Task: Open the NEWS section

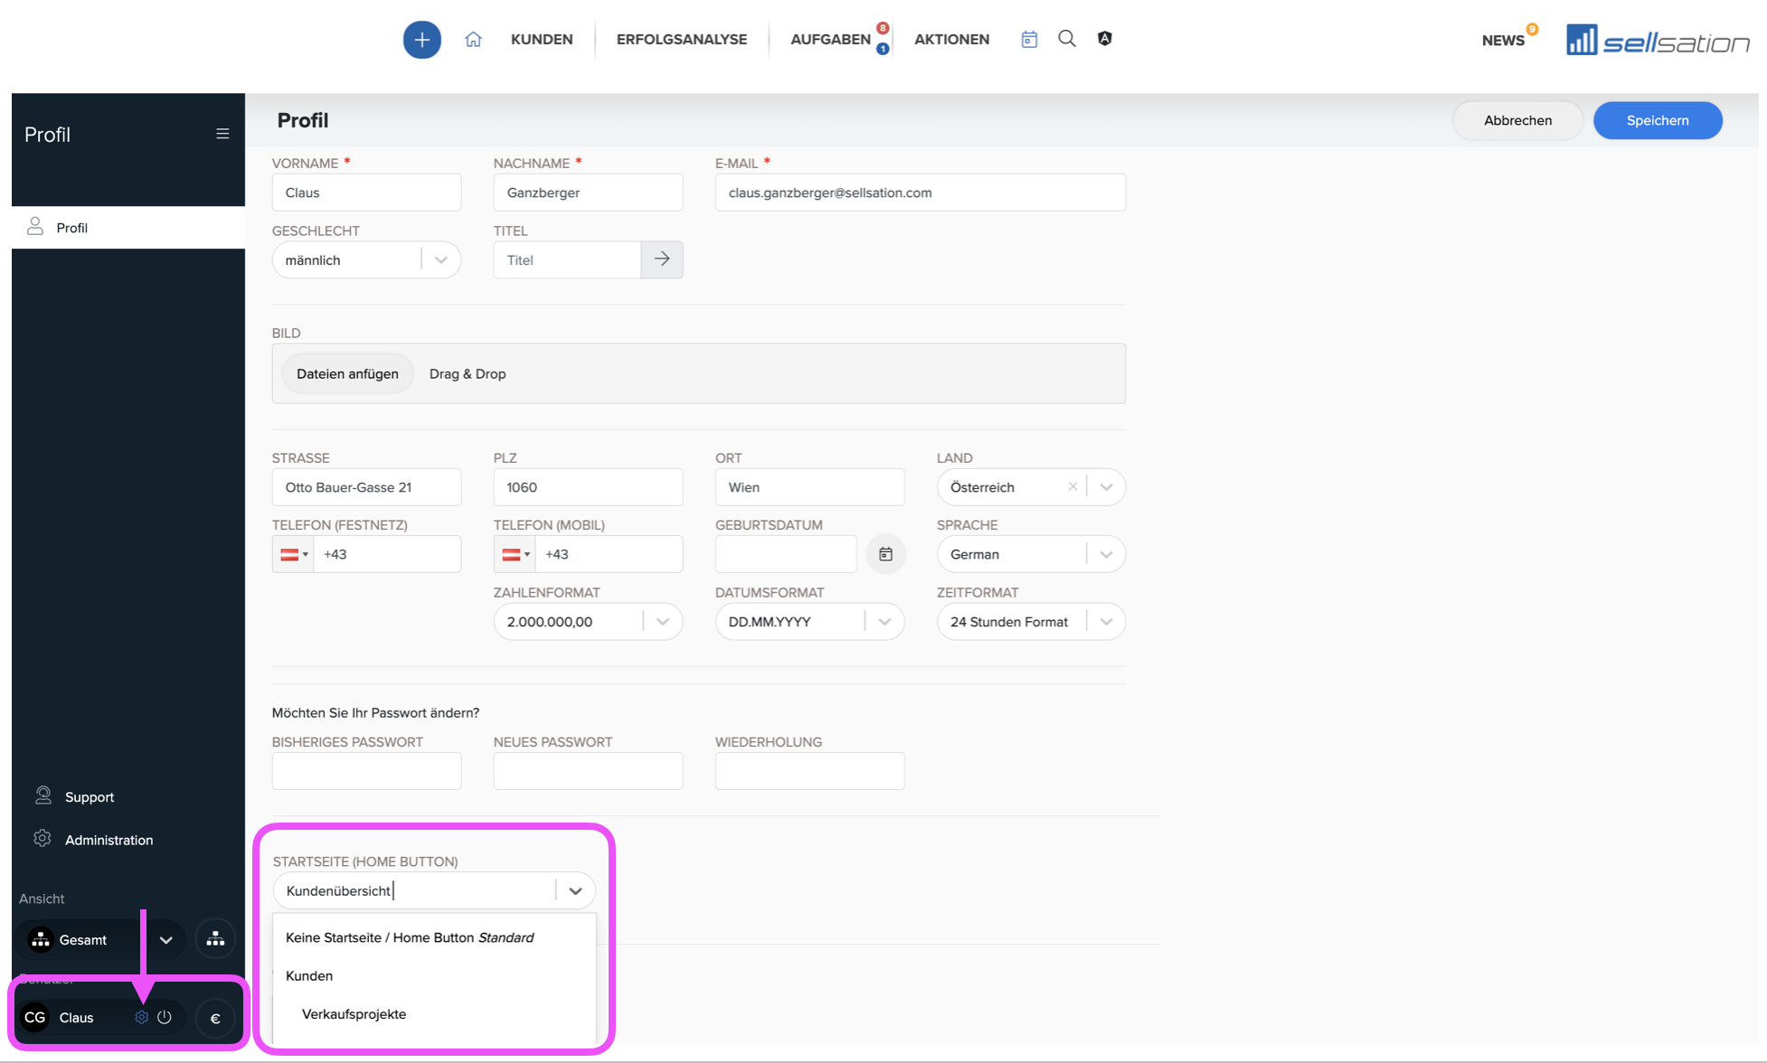Action: (1503, 41)
